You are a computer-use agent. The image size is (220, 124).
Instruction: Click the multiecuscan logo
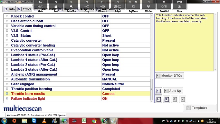(23, 108)
